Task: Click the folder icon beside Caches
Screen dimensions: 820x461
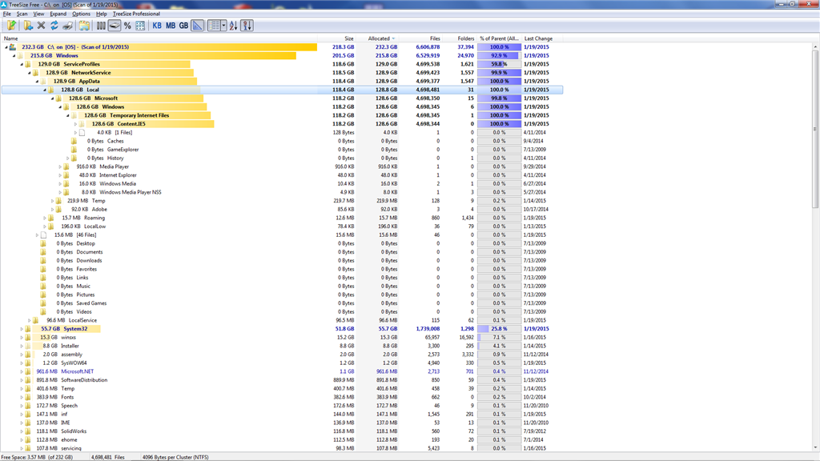Action: coord(74,141)
